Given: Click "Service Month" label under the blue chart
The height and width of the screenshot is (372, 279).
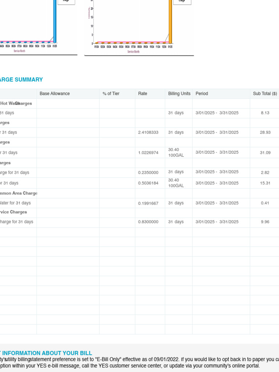Looking at the screenshot, I should (19, 51).
